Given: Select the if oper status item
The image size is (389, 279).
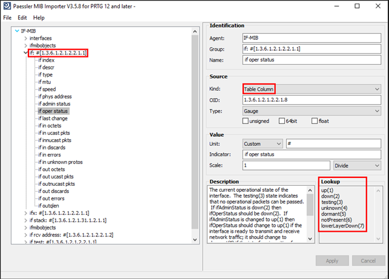Looking at the screenshot, I should coord(53,111).
